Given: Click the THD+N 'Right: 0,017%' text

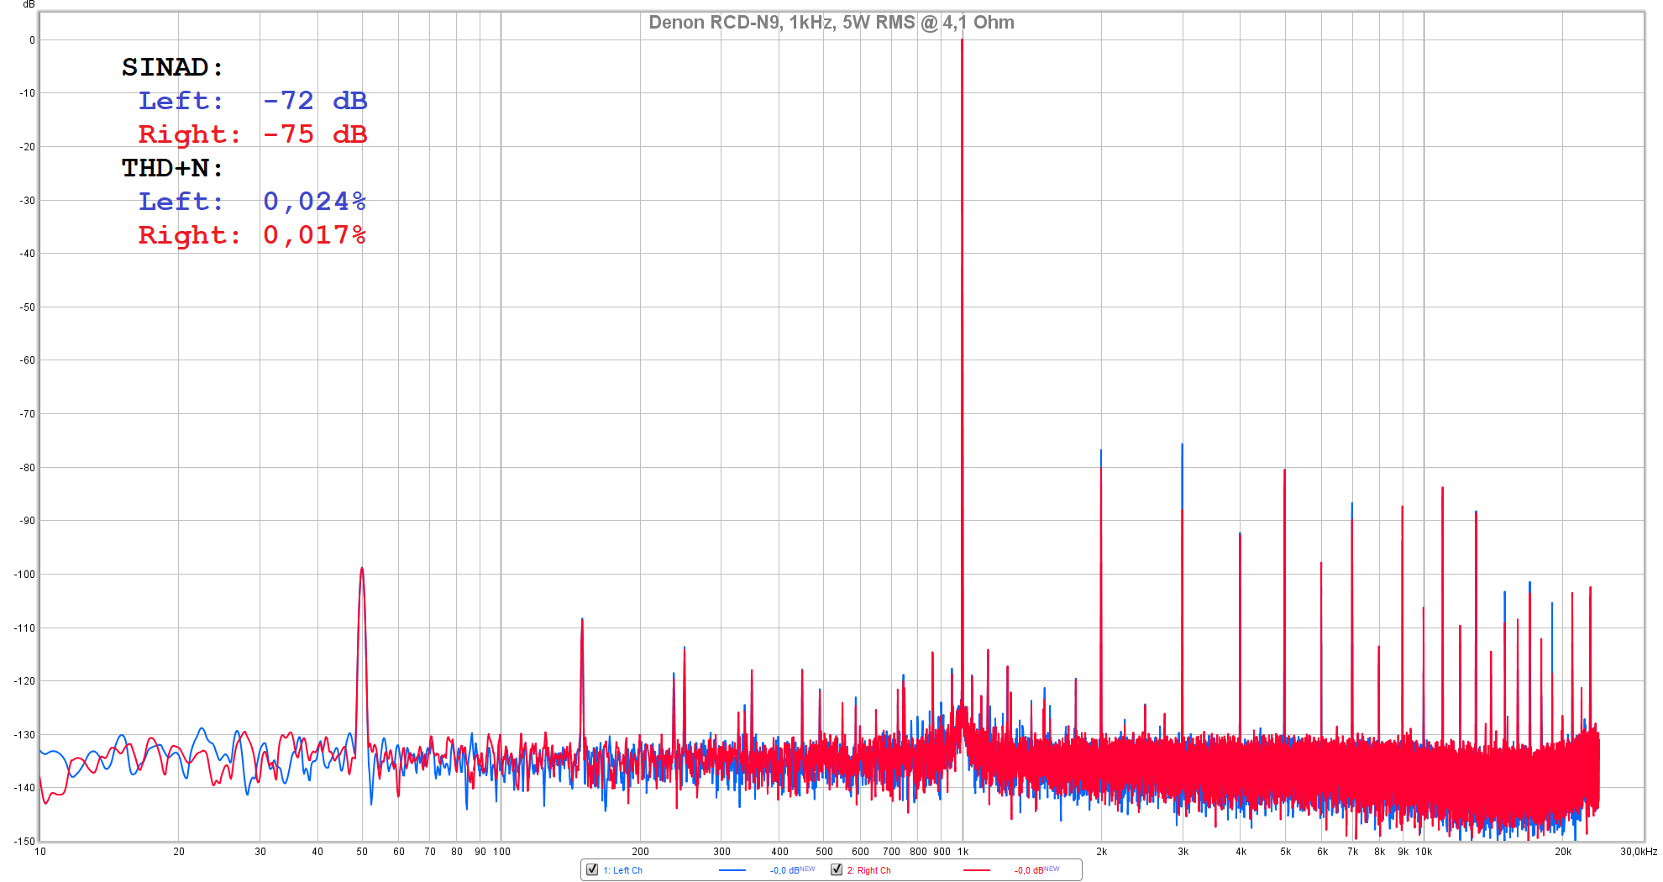Looking at the screenshot, I should coord(253,235).
